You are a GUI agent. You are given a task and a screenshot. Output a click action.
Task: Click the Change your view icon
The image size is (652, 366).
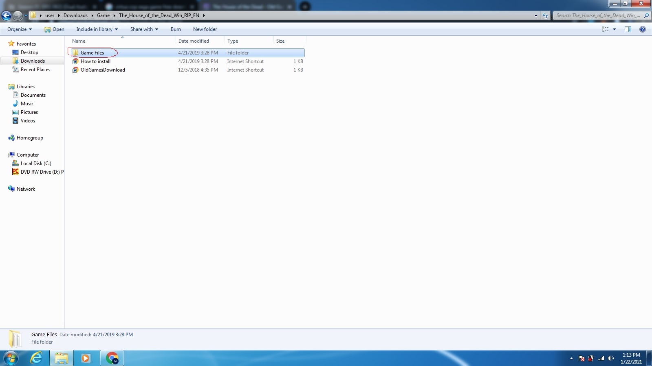point(606,29)
